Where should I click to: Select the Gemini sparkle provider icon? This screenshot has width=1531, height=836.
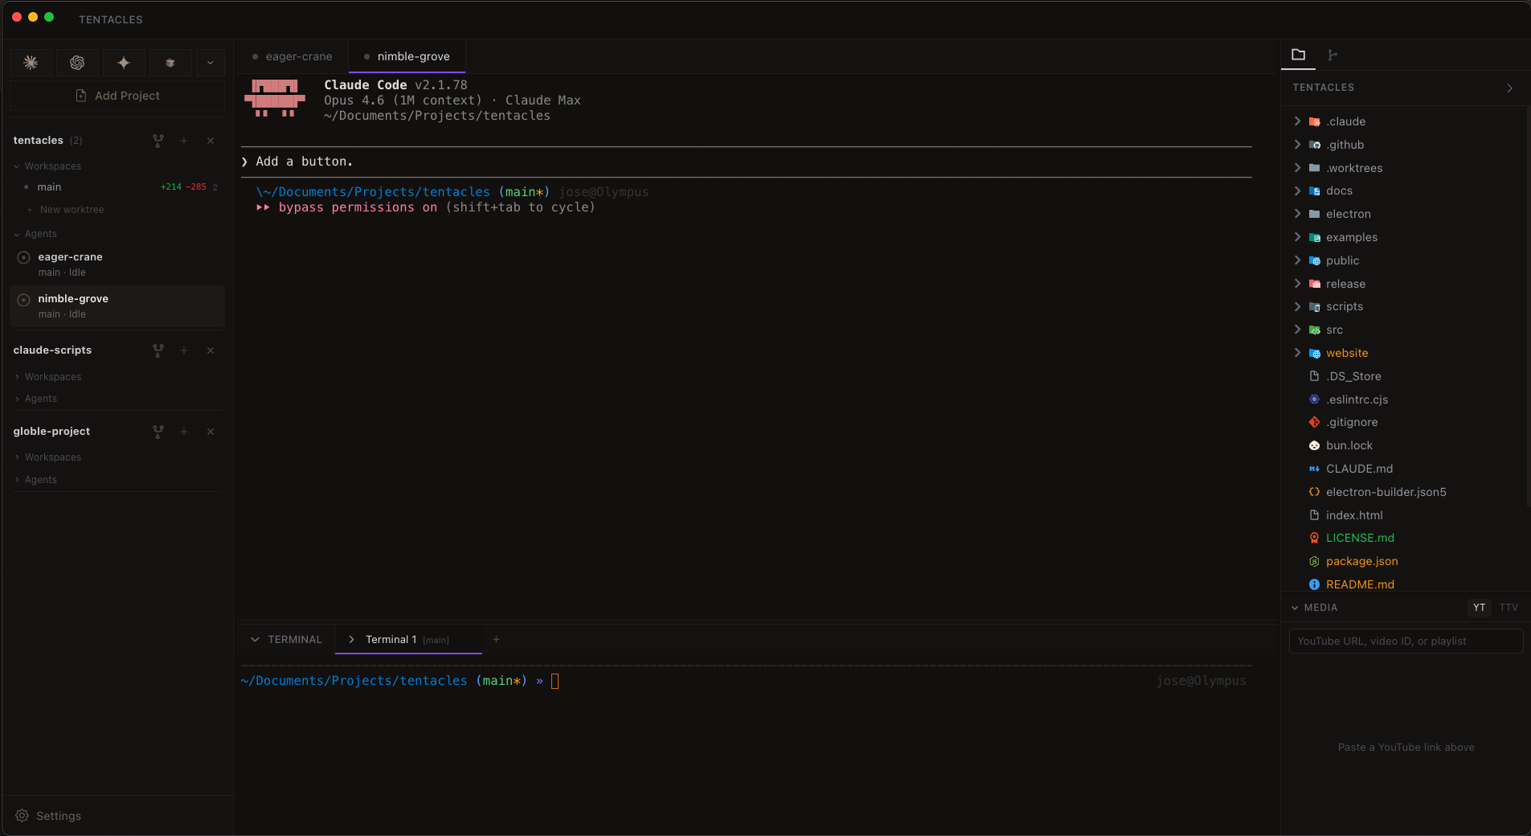124,63
